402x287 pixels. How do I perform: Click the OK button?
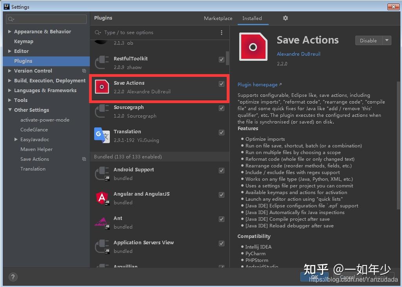(314, 277)
